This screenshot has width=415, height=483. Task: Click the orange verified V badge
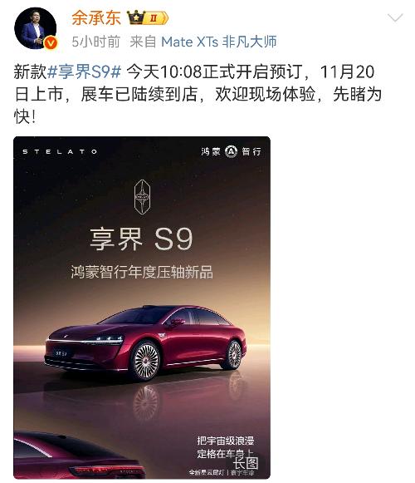click(51, 43)
